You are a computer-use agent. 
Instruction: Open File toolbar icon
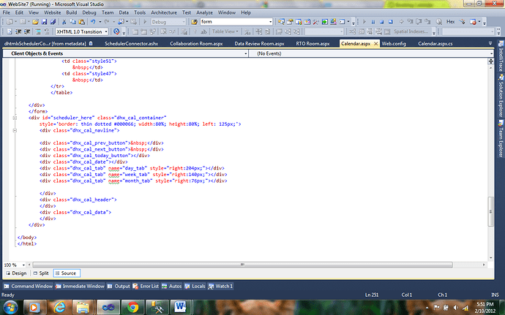coord(35,22)
